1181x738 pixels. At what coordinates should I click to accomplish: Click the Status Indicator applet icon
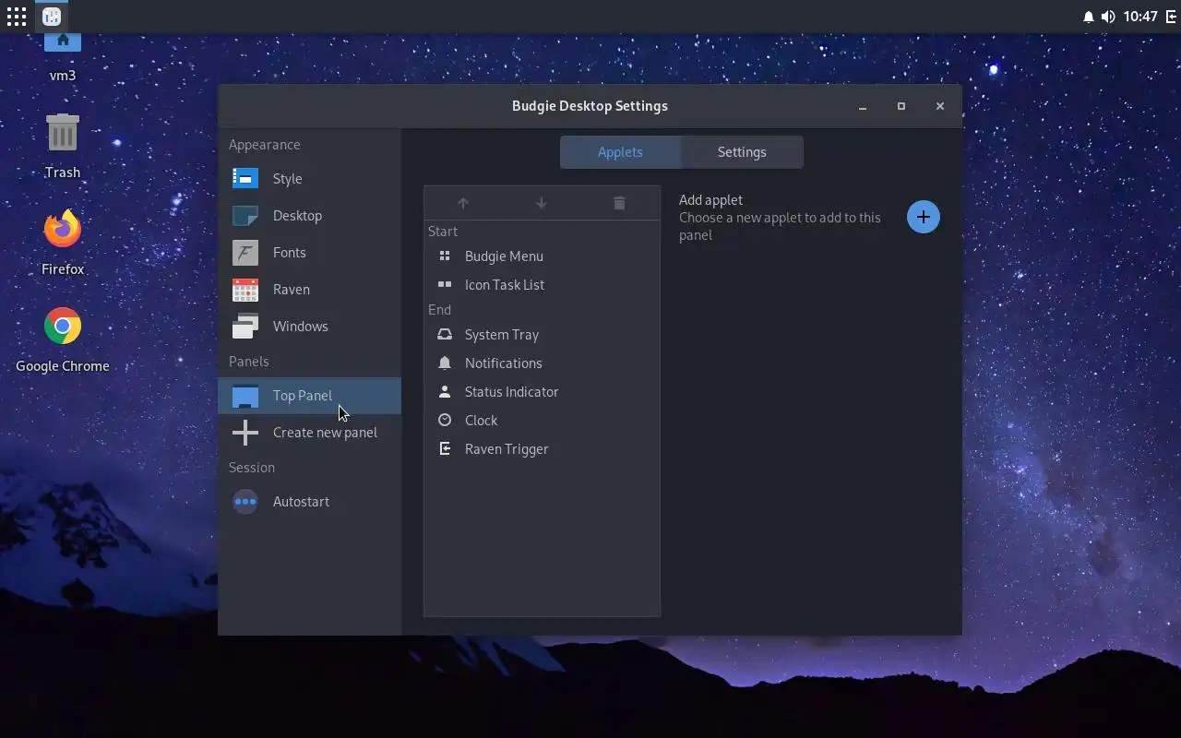pyautogui.click(x=445, y=392)
